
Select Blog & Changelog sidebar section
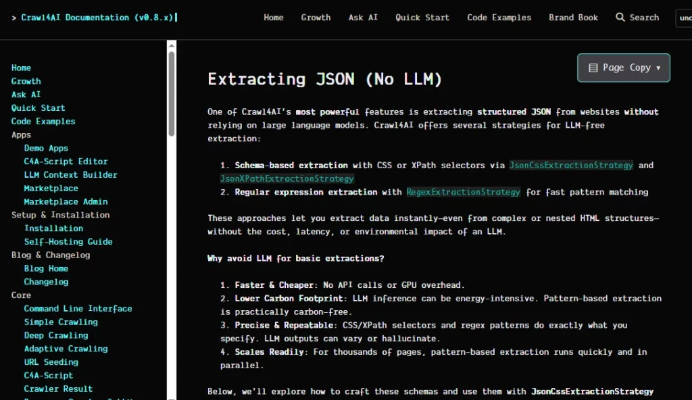[51, 255]
